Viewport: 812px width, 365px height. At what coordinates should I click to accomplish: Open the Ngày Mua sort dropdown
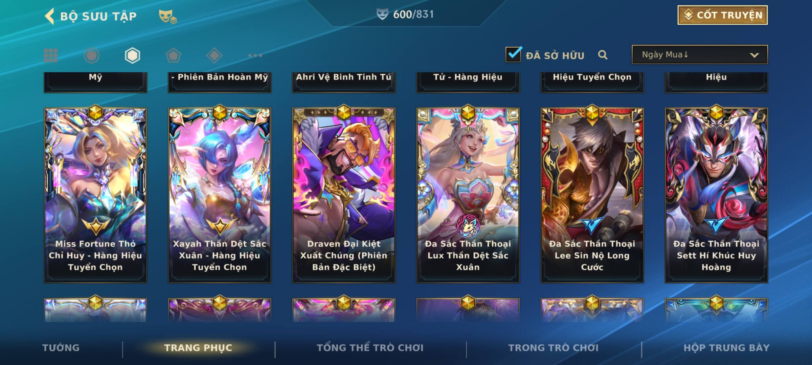(x=700, y=54)
